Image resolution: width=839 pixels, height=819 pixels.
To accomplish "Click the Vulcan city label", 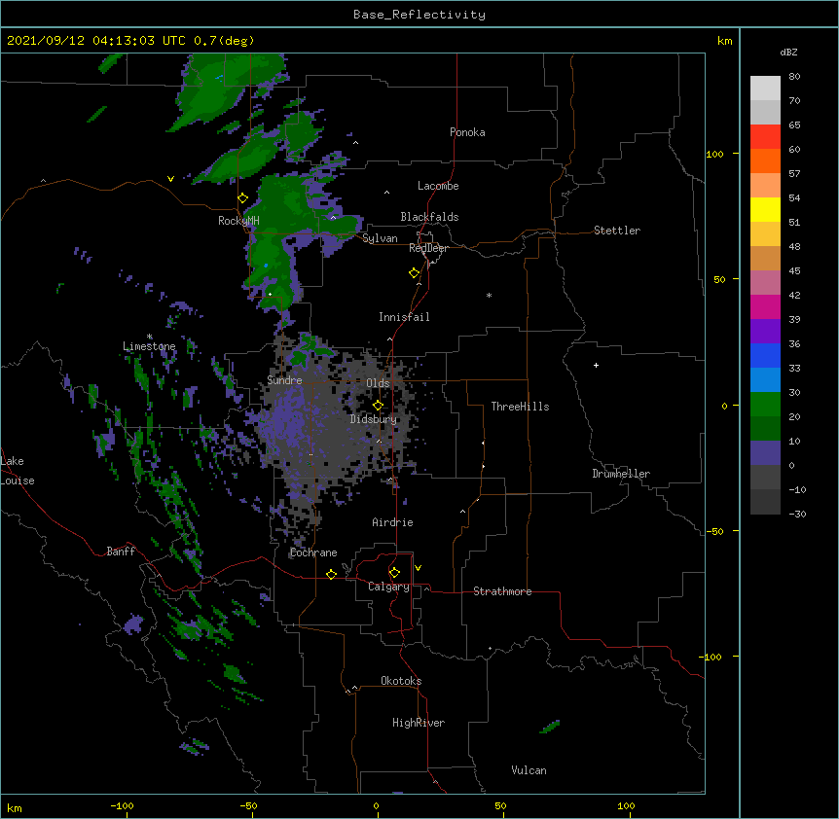I will (x=529, y=770).
